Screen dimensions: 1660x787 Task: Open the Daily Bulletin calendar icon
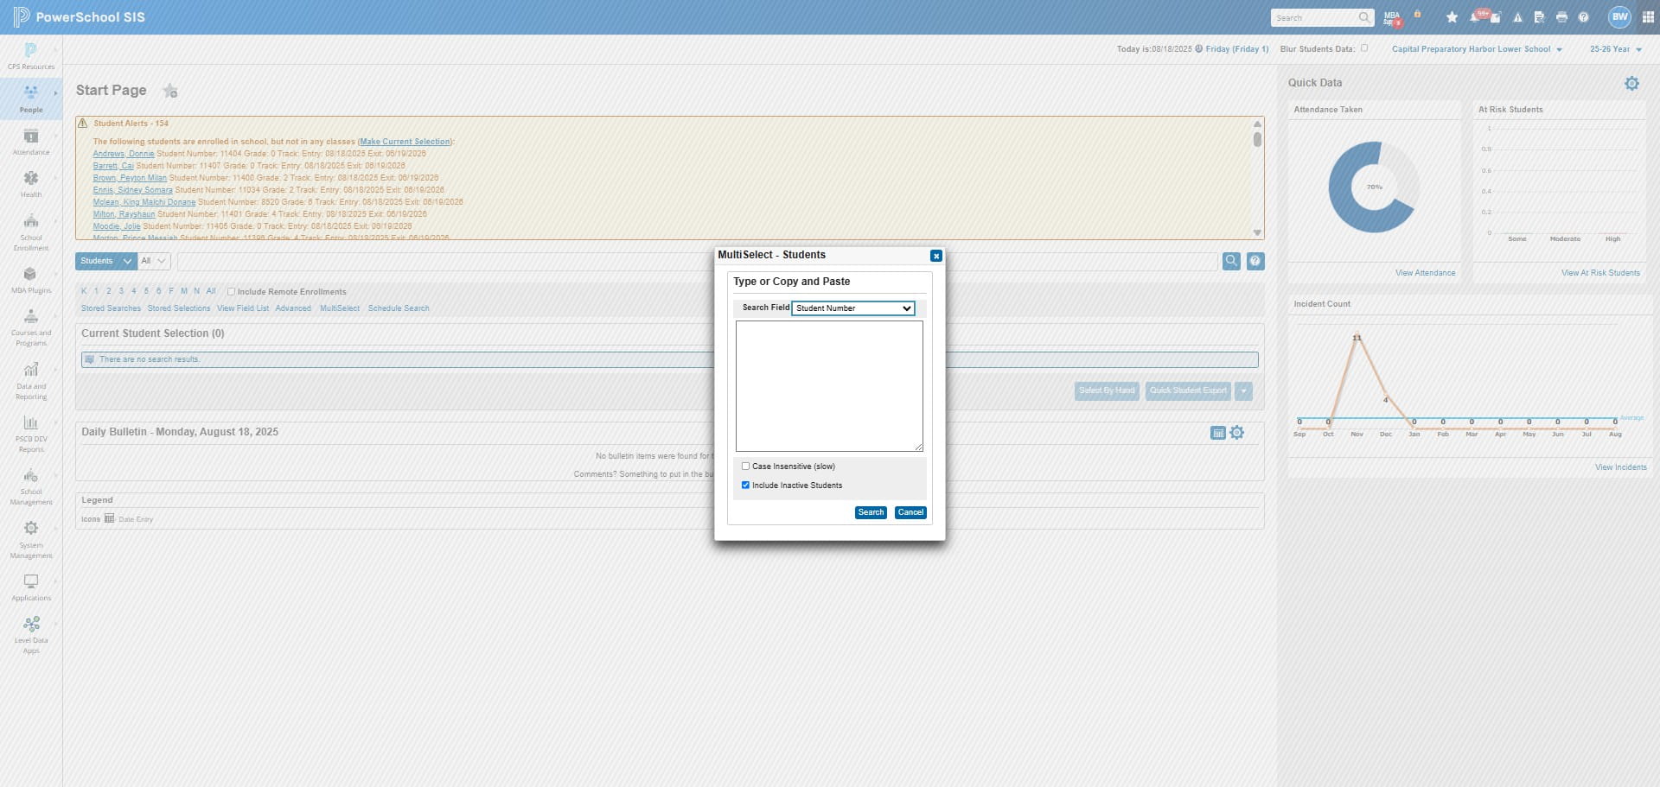click(1217, 433)
